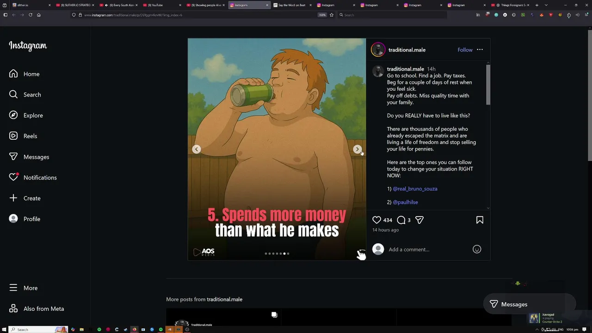Switch to the SLITHER.IO STRATEGY tab
Image resolution: width=592 pixels, height=333 pixels.
[74, 5]
